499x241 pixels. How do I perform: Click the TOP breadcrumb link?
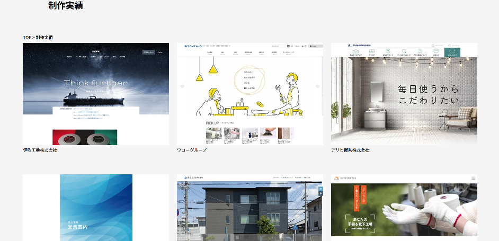(27, 38)
